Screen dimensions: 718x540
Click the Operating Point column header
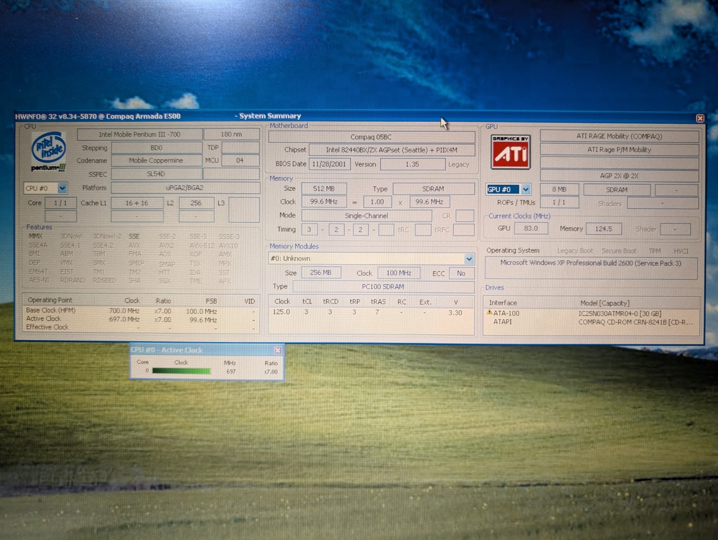[x=63, y=300]
